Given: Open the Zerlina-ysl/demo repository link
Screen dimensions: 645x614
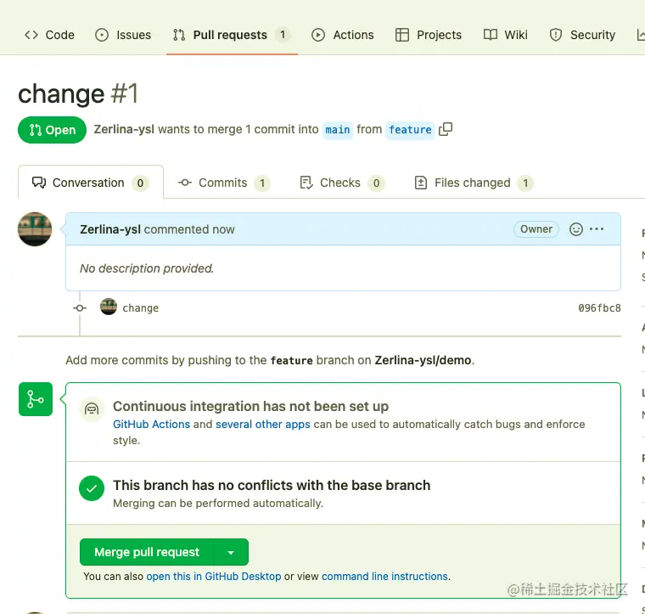Looking at the screenshot, I should point(423,360).
